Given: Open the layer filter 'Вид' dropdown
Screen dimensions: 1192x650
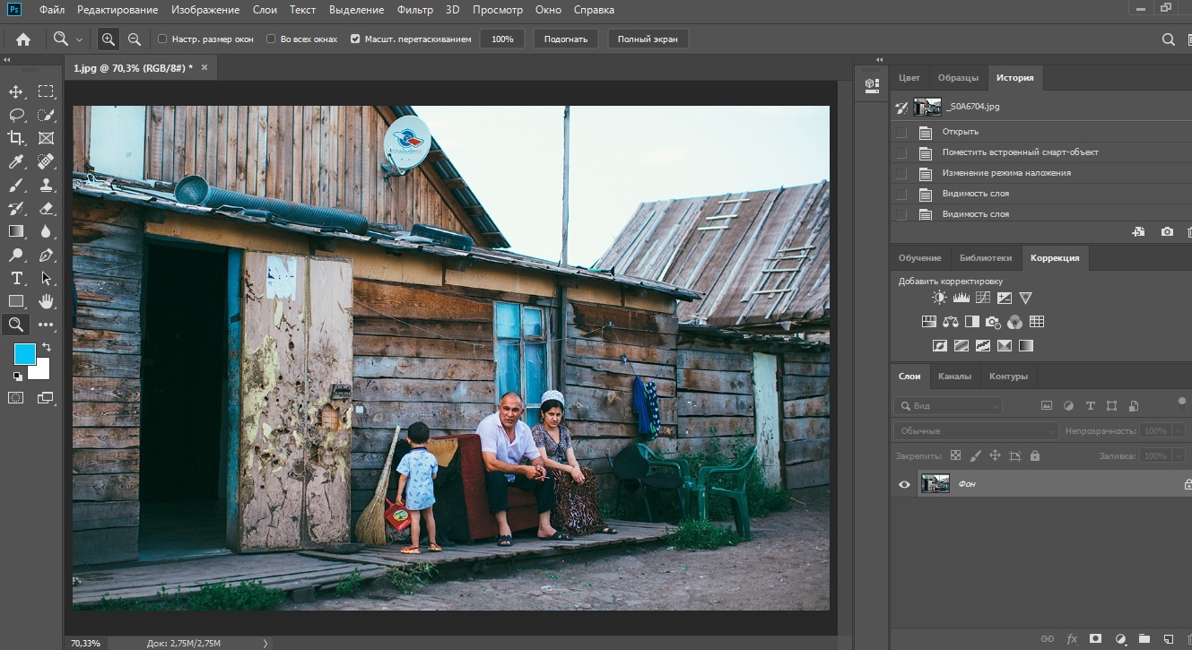Looking at the screenshot, I should (x=948, y=406).
